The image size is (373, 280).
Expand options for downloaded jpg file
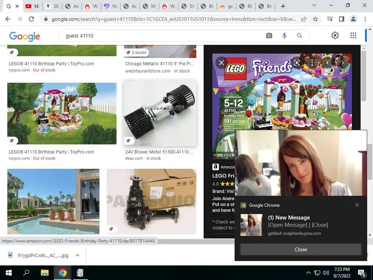coord(78,255)
